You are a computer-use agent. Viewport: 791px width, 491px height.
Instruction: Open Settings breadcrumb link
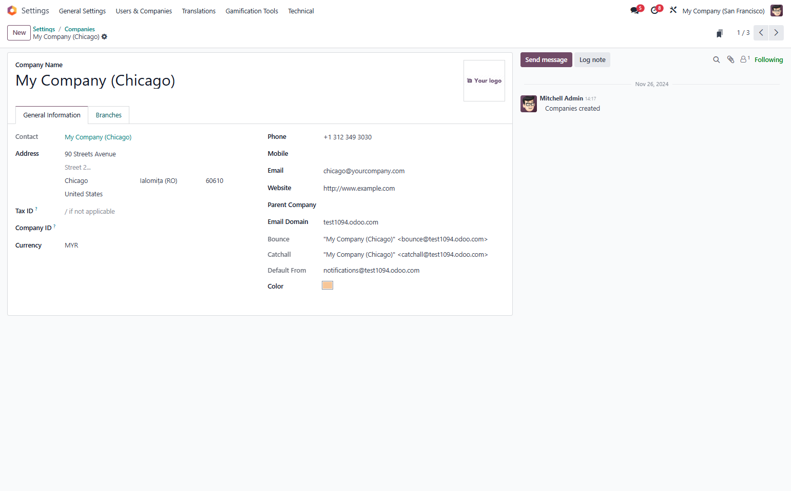(44, 29)
